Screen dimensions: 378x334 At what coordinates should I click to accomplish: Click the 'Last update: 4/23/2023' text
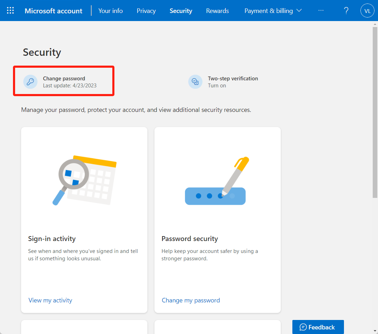point(70,86)
